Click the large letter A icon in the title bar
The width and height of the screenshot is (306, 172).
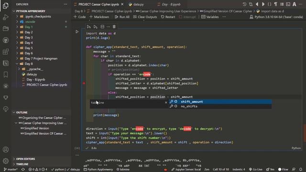coord(295,4)
